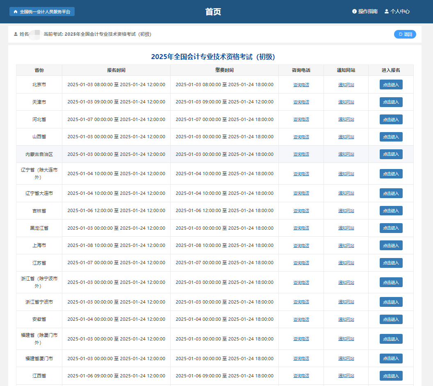This screenshot has width=433, height=386.
Task: Open 咨询电话 link for 河北省
Action: 301,119
